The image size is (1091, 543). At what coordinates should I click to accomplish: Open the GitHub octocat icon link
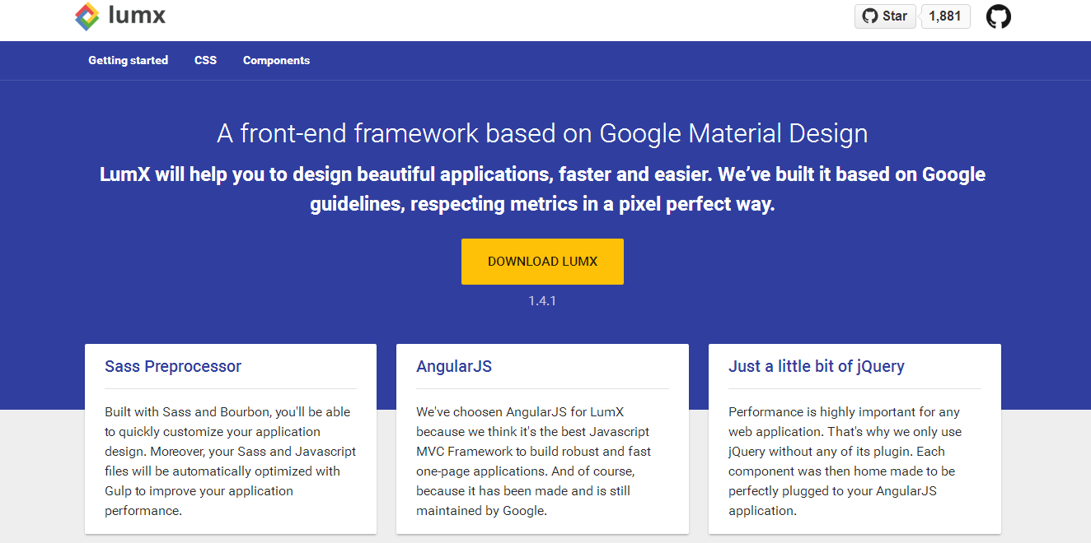(998, 16)
